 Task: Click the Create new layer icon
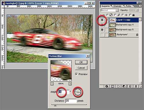130,86
